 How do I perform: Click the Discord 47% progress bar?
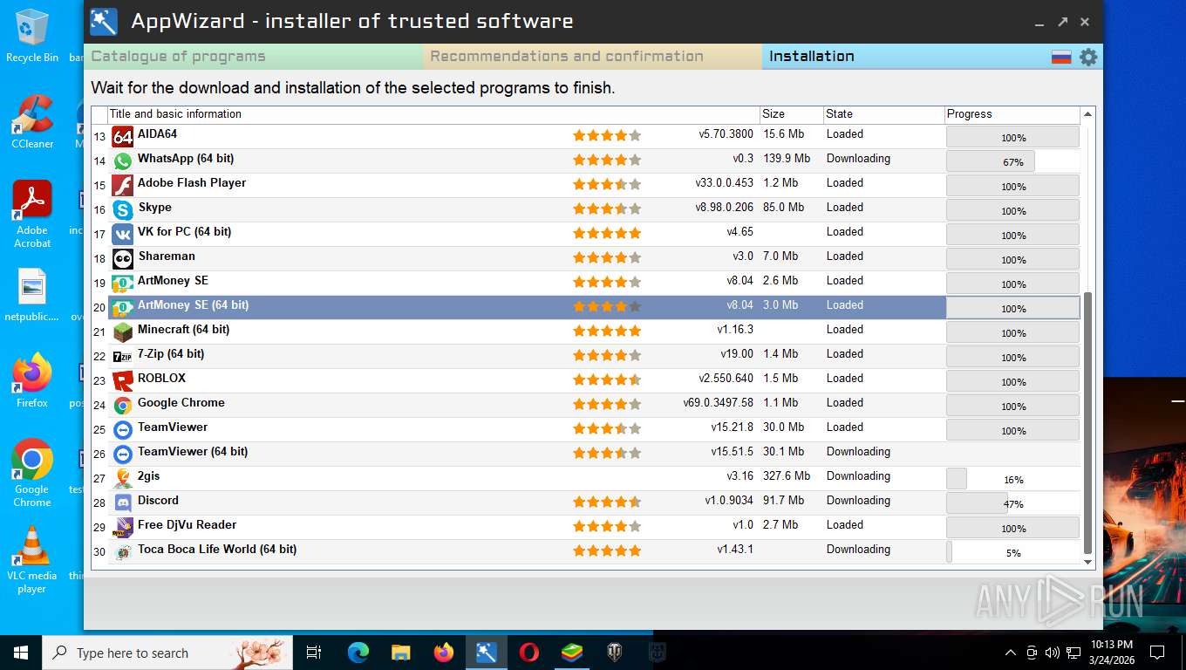click(x=1012, y=503)
